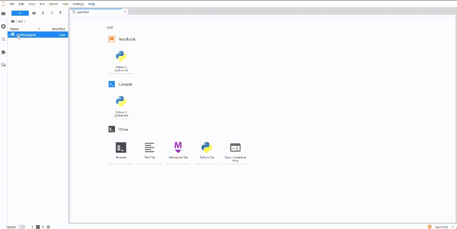Sort files by Modified column
This screenshot has height=229, width=457.
[59, 29]
